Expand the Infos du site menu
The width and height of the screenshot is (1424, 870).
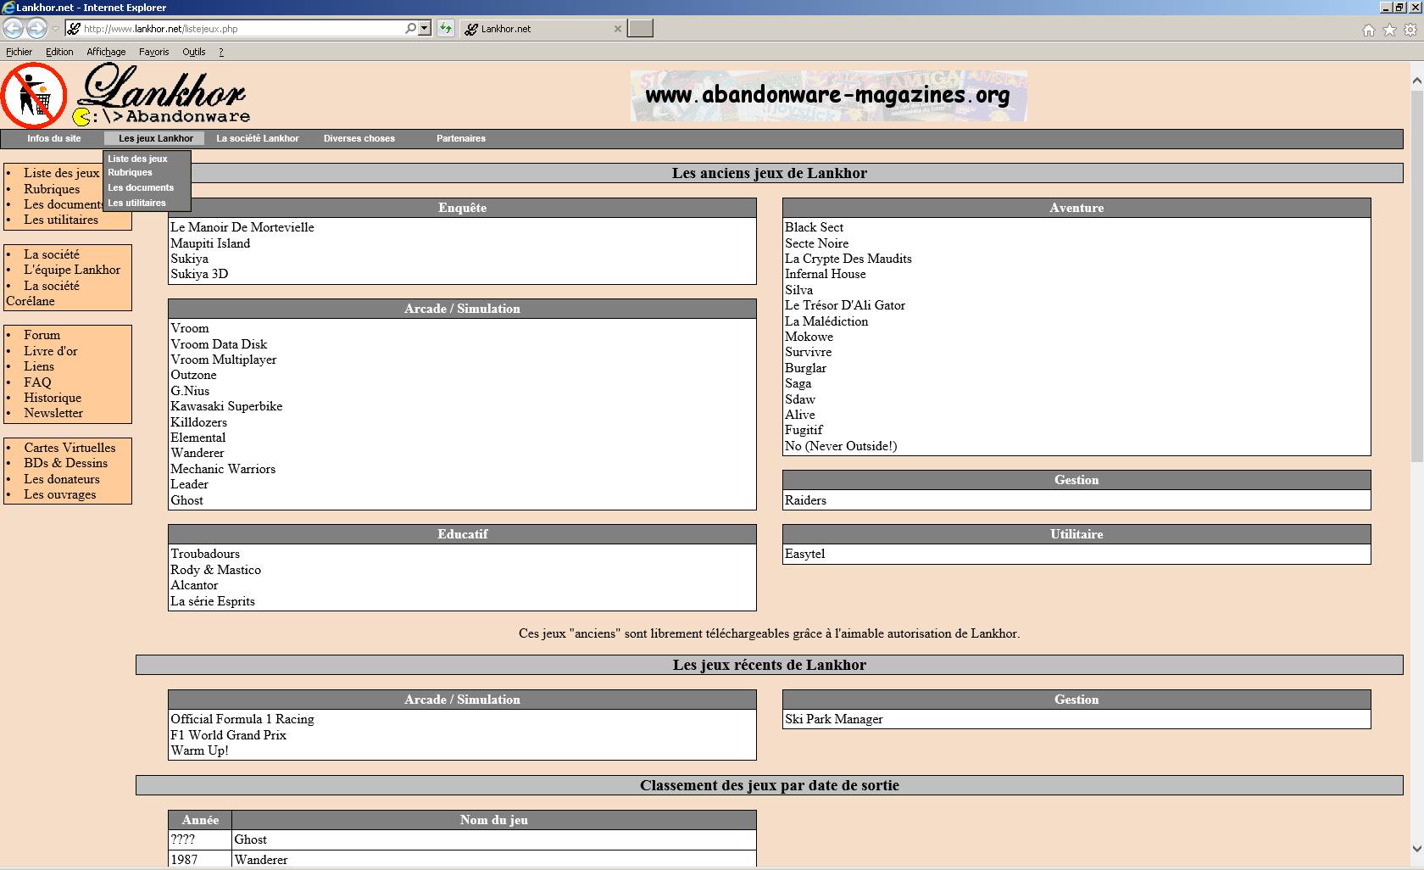coord(53,138)
